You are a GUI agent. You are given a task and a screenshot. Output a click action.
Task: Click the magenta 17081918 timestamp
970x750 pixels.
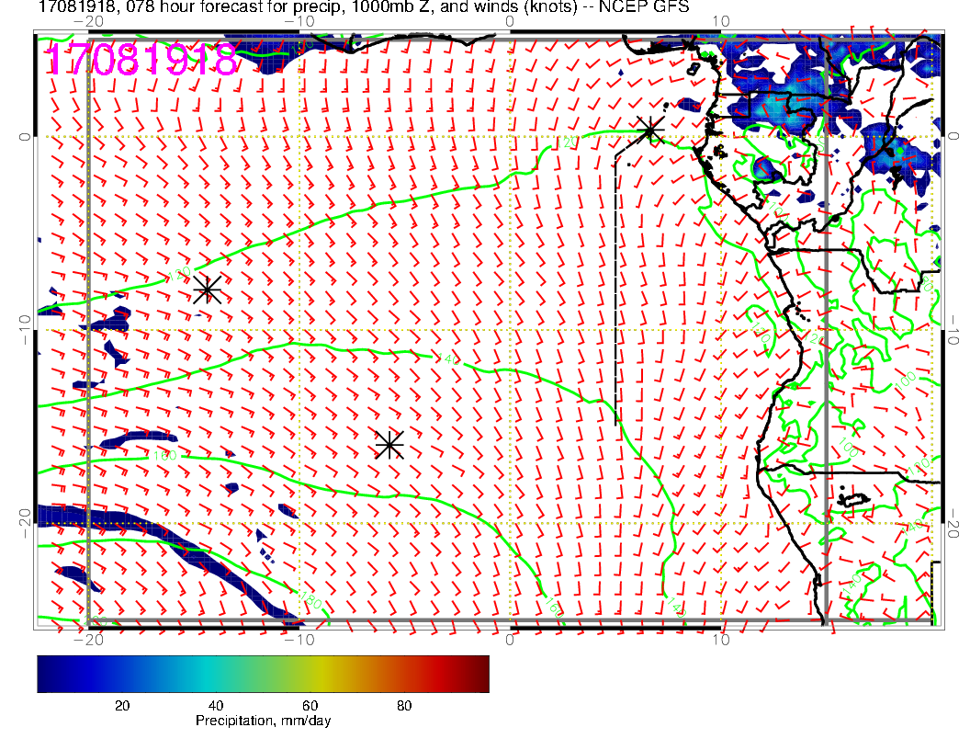[x=141, y=61]
